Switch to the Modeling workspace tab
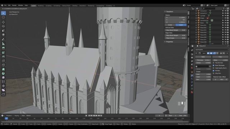This screenshot has width=230, height=129. (41, 6)
